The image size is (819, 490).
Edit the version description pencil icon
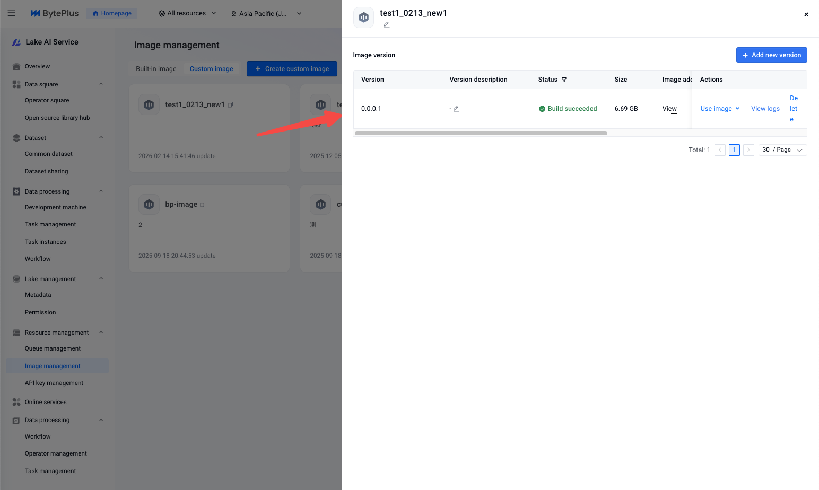pyautogui.click(x=456, y=109)
